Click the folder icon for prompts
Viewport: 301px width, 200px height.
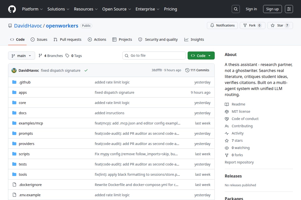pos(14,133)
